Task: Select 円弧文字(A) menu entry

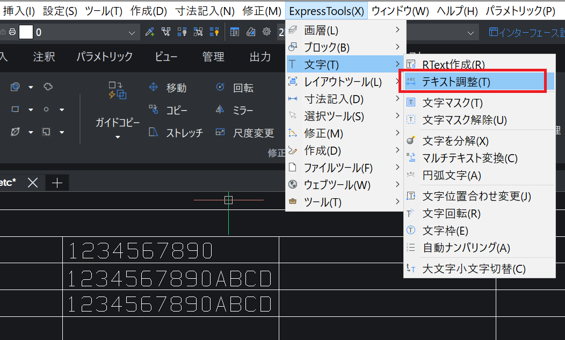Action: (479, 175)
